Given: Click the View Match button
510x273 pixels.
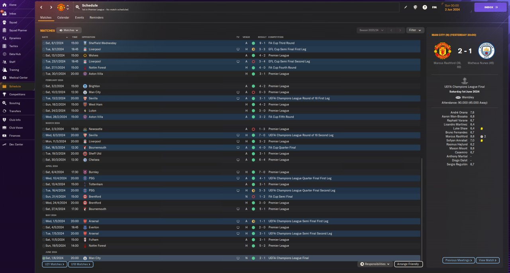Looking at the screenshot, I should point(488,260).
